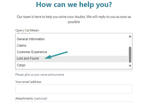The height and width of the screenshot is (103, 149).
Task: Pick the Customer Experience option
Action: point(72,52)
